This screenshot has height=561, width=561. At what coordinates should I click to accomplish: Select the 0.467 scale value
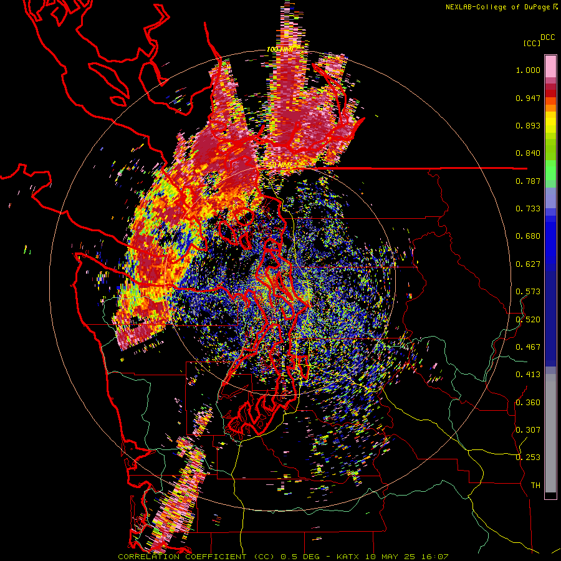point(528,347)
